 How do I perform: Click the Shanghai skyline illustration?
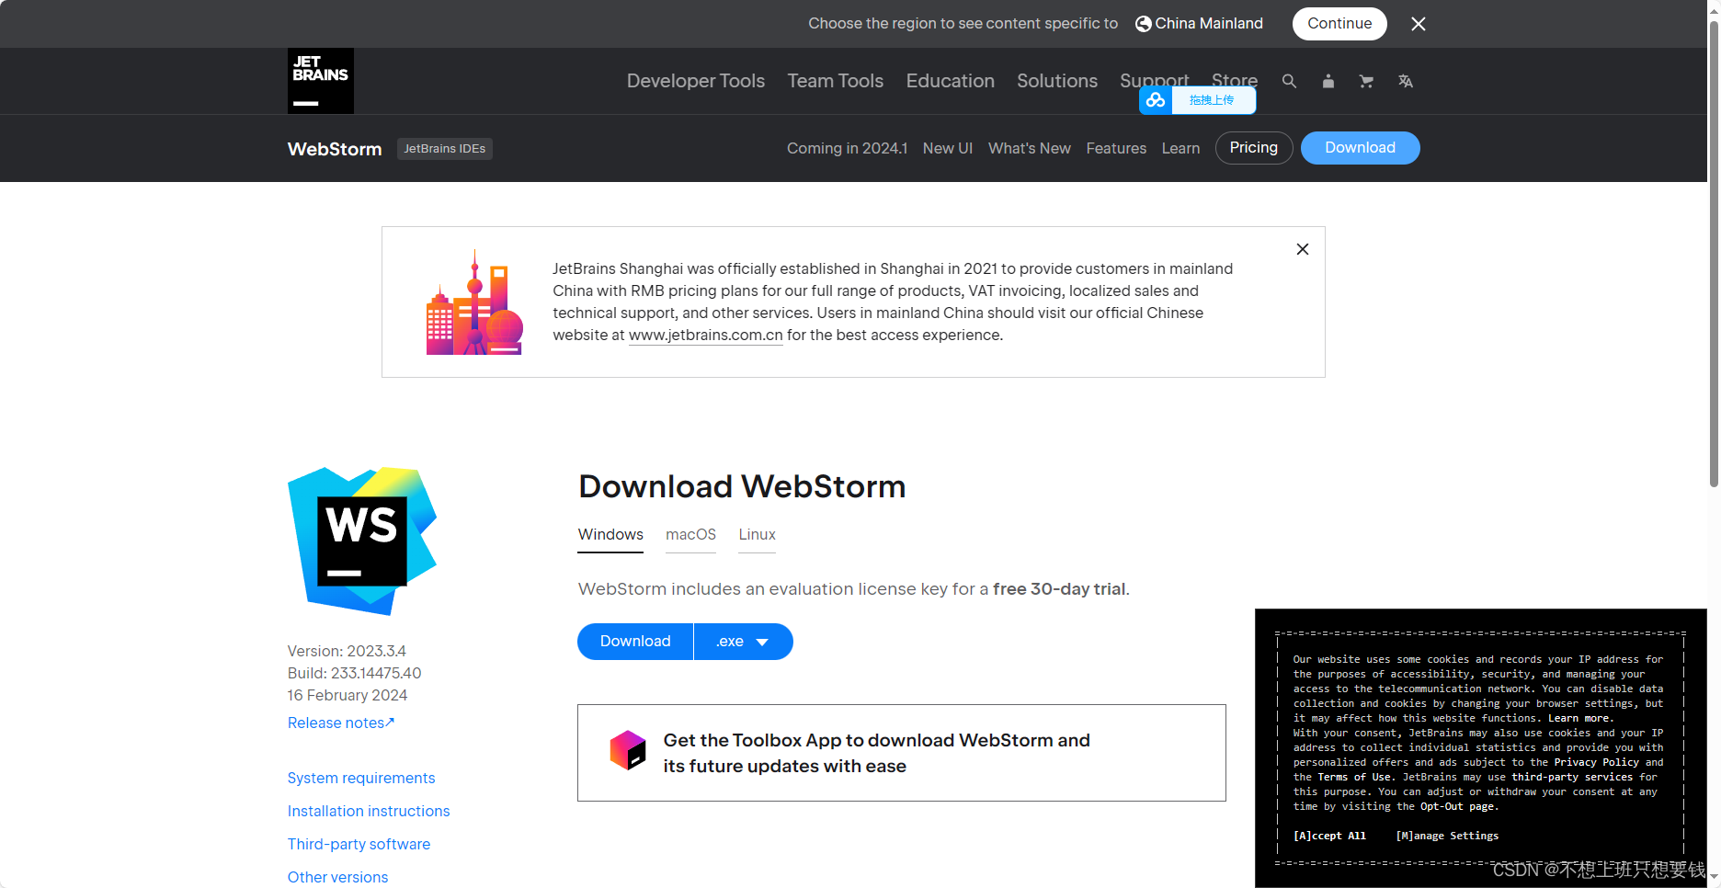[x=474, y=302]
